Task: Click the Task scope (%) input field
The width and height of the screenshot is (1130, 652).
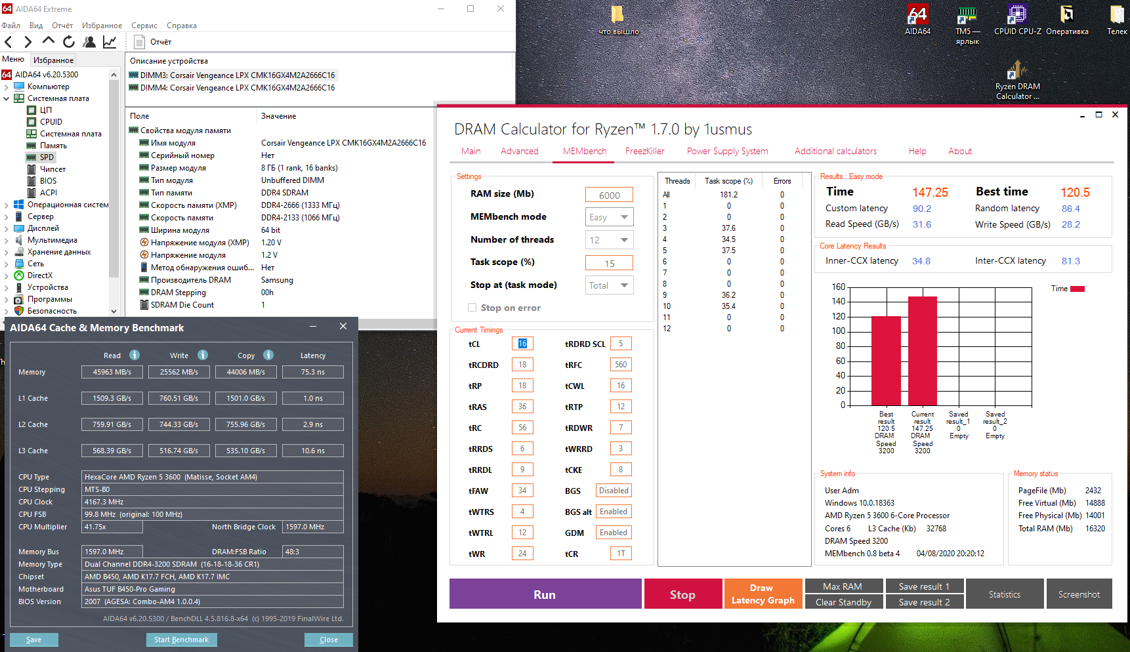Action: tap(609, 263)
